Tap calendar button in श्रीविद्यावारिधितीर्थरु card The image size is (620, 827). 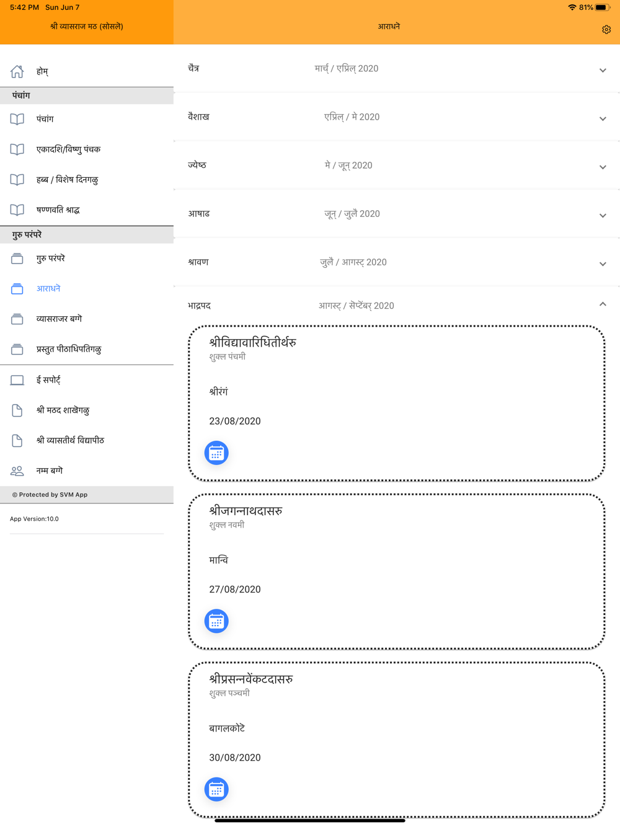216,453
